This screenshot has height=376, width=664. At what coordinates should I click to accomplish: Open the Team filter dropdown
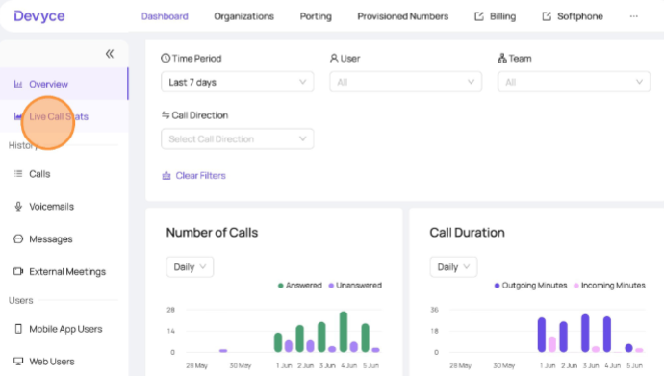click(574, 82)
